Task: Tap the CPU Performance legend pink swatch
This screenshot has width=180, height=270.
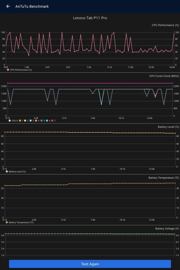Action: [8, 70]
